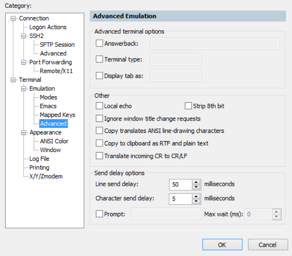
Task: Collapse the SSH2 tree node
Action: [x=23, y=36]
